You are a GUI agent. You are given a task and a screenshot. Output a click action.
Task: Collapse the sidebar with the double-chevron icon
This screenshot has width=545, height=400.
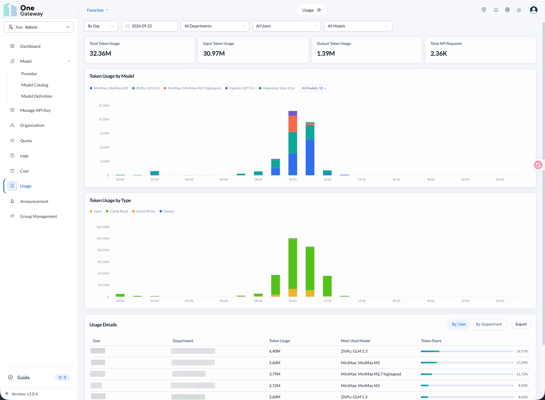pos(7,394)
